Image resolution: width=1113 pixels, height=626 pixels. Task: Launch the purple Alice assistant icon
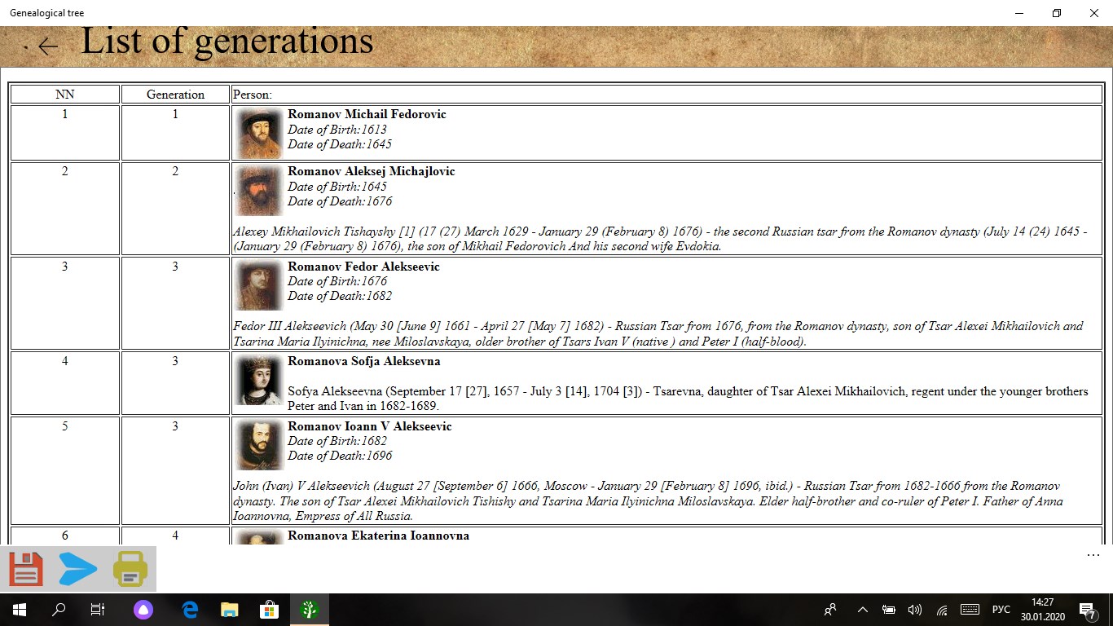click(143, 610)
